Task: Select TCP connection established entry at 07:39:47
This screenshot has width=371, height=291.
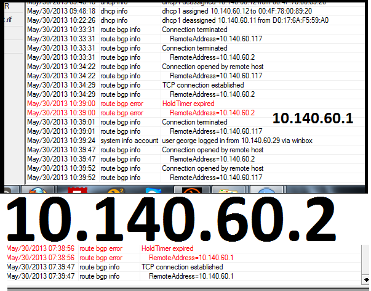Action: (182, 267)
